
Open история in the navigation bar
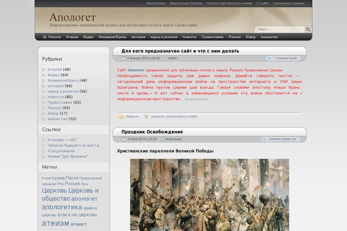138,37
